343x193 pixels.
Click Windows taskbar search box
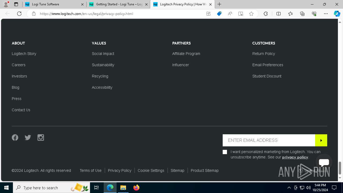[51, 188]
